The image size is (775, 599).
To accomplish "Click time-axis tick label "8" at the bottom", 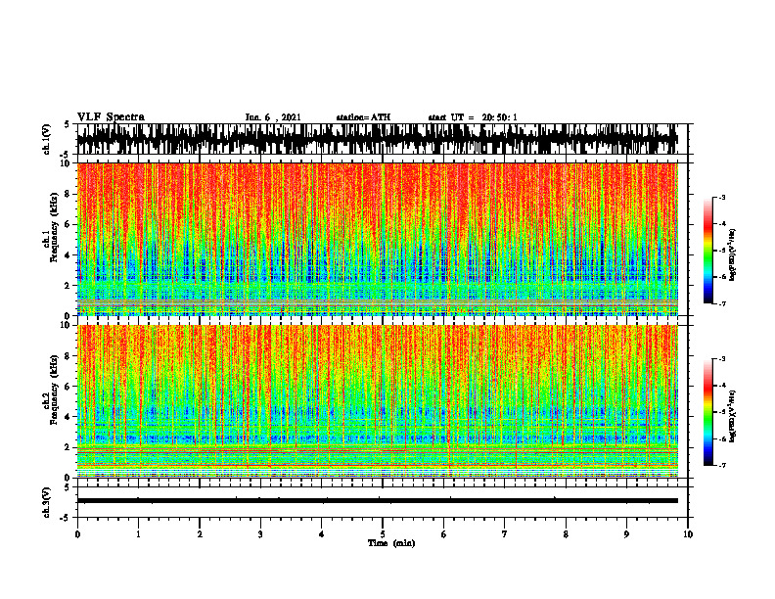I will (566, 534).
